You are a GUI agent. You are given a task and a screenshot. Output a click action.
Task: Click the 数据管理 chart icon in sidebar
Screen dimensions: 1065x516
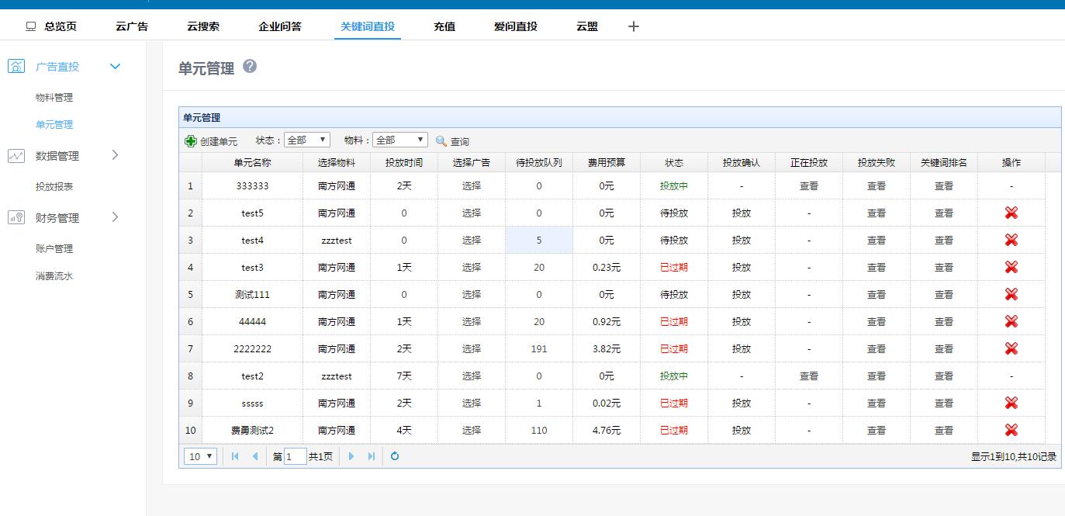click(16, 156)
